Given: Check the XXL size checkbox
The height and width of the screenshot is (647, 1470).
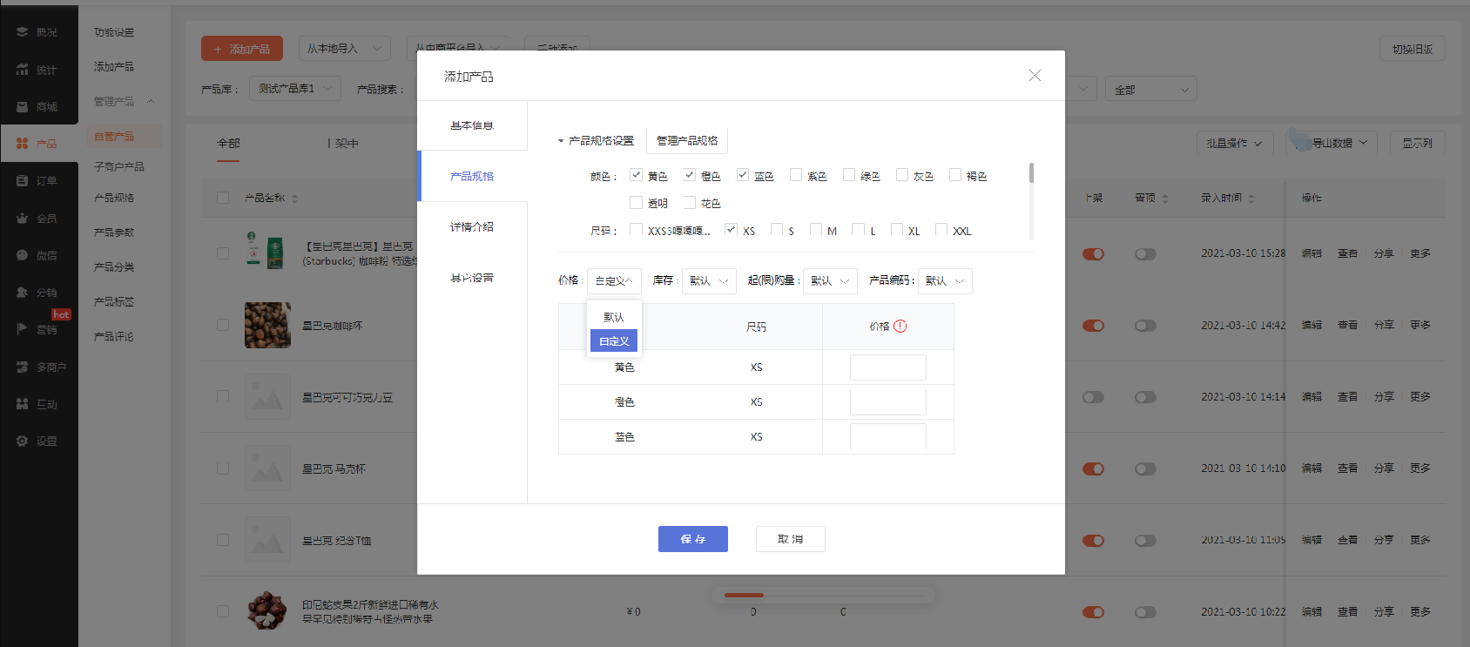Looking at the screenshot, I should pyautogui.click(x=941, y=230).
